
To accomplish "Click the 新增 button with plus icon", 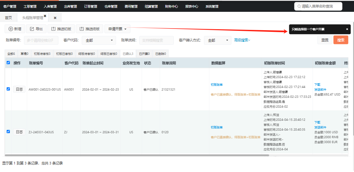I will pos(15,29).
